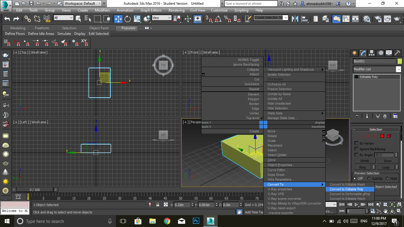Screen dimensions: 404x227
Task: Select the SubObj preview selection radio
Action: [369, 179]
